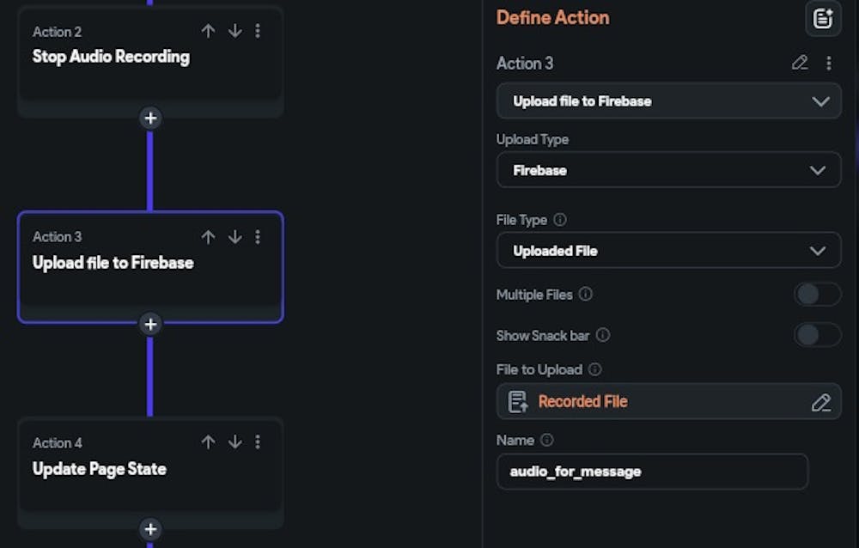Click plus icon below Action 2
Screen dimensions: 859x548
point(150,118)
